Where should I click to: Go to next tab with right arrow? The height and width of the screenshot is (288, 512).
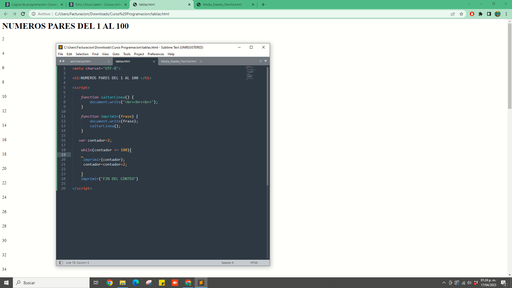pyautogui.click(x=64, y=61)
